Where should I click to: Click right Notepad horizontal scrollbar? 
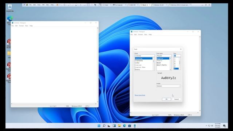click(164, 112)
